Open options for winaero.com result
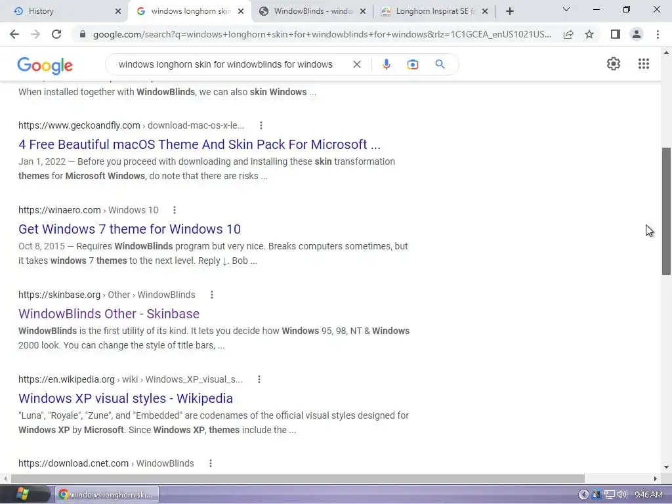The height and width of the screenshot is (504, 672). click(174, 210)
